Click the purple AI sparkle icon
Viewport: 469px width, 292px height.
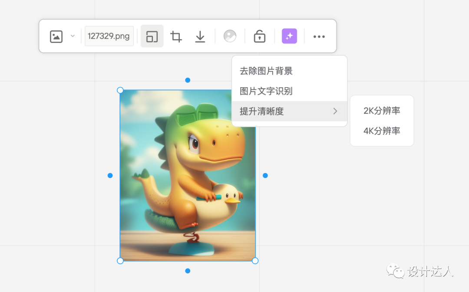click(x=289, y=36)
